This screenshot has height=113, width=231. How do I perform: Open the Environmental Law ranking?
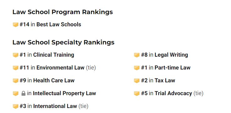[x=60, y=68]
